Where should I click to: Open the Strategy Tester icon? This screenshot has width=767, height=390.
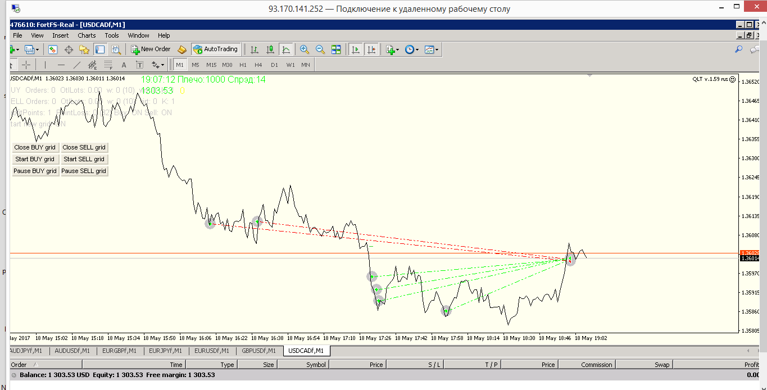116,49
